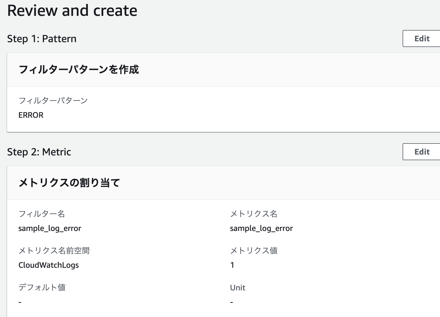Click the metric value 1
Screen dimensions: 440x317
click(x=232, y=265)
